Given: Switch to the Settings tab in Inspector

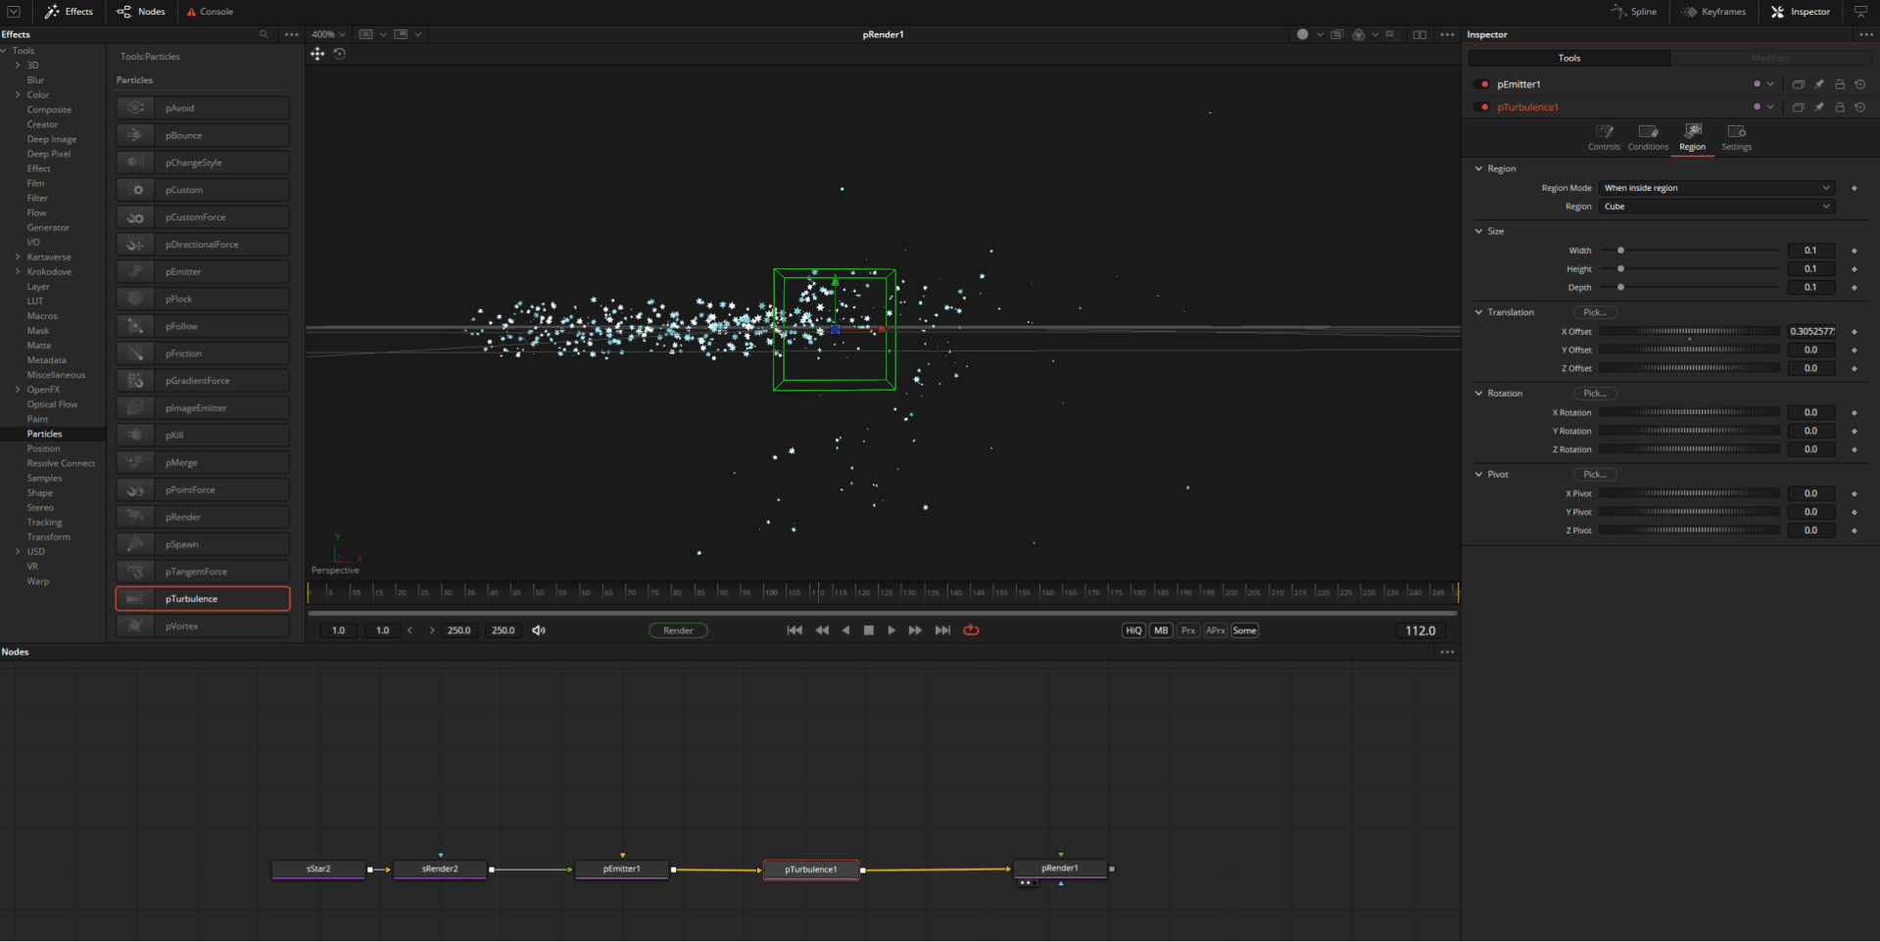Looking at the screenshot, I should 1736,137.
